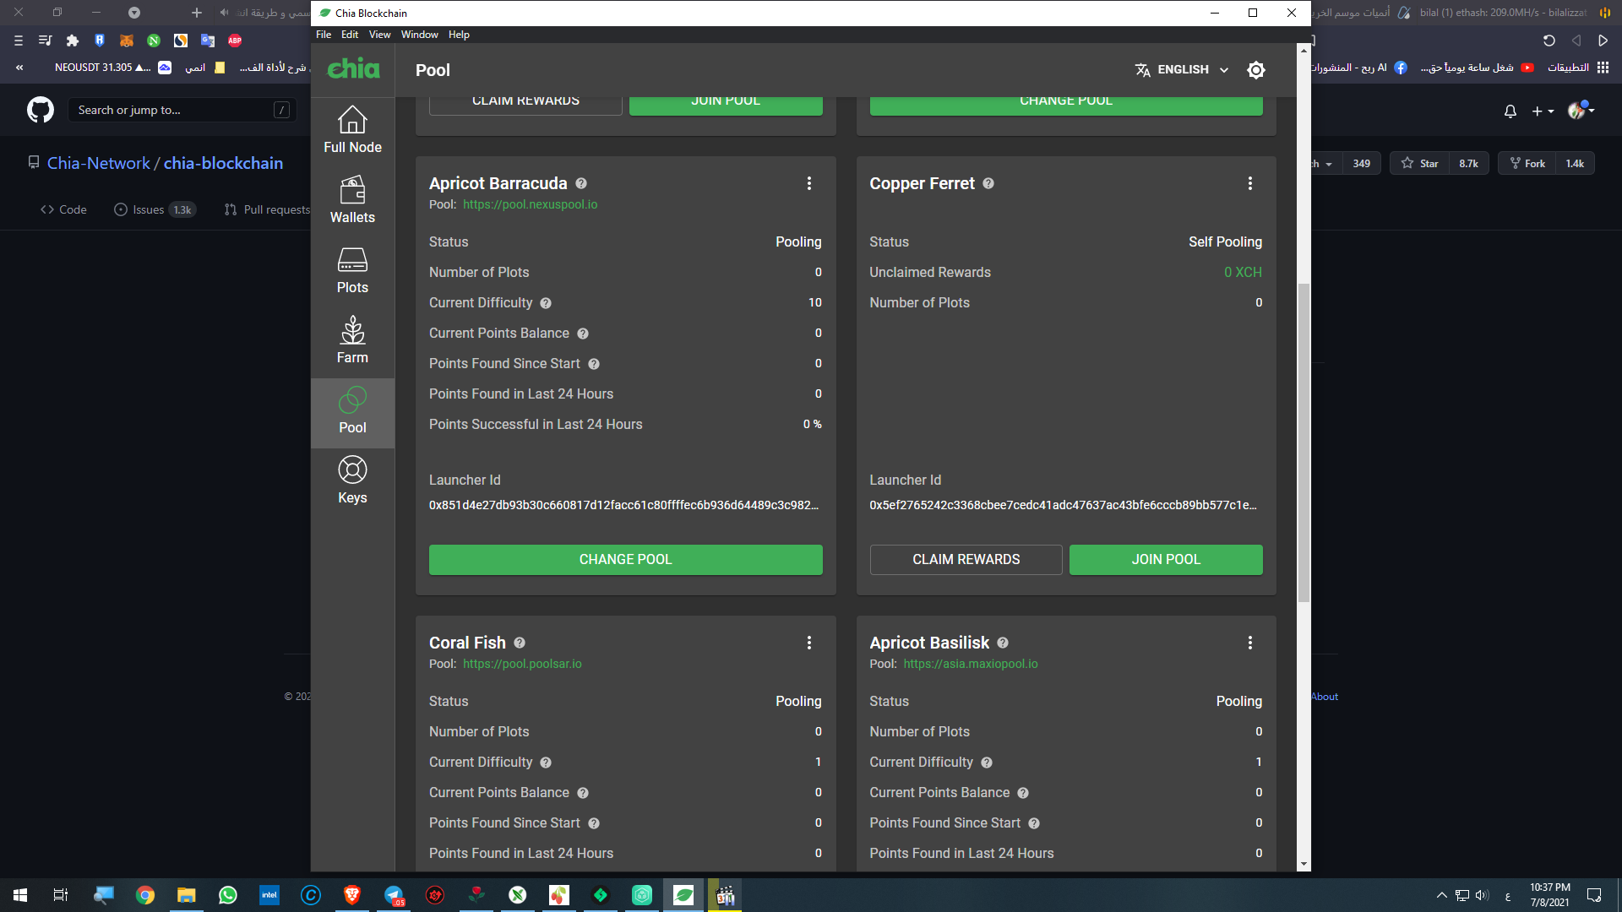Screen dimensions: 1622x912
Task: Open the Farm section
Action: click(352, 340)
